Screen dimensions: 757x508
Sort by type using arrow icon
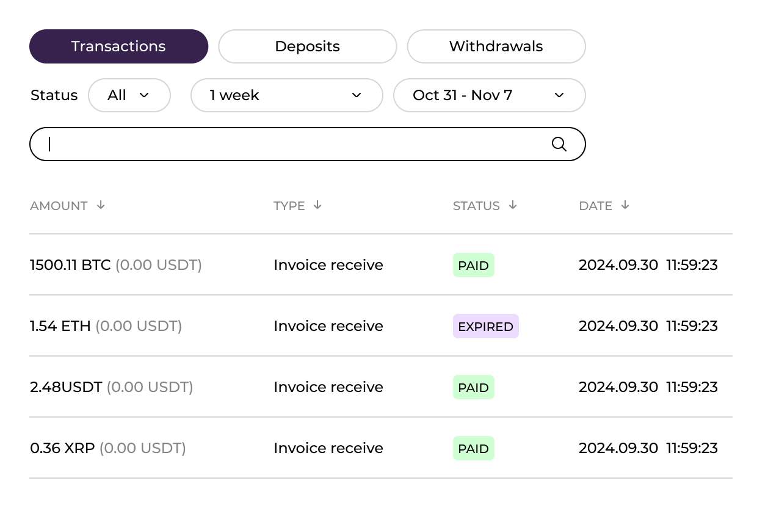[x=317, y=205]
